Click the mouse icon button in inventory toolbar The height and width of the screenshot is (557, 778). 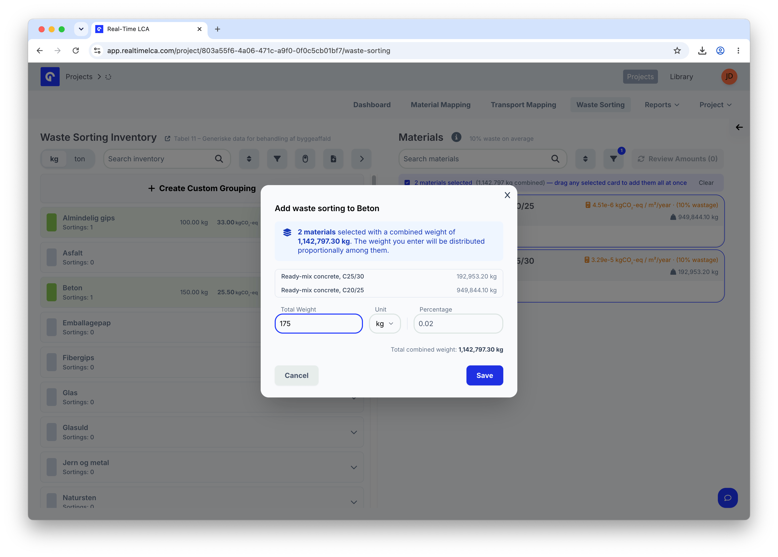pyautogui.click(x=305, y=159)
